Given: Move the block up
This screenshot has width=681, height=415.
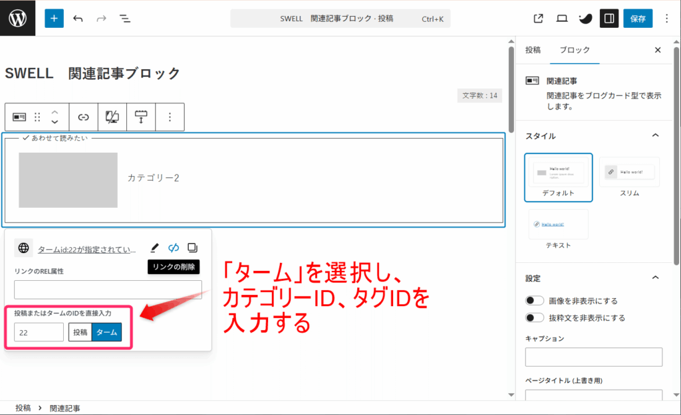Looking at the screenshot, I should click(55, 112).
